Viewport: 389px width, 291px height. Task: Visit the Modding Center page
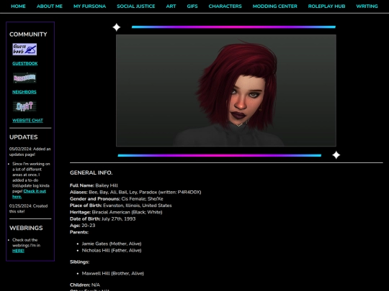pyautogui.click(x=274, y=6)
